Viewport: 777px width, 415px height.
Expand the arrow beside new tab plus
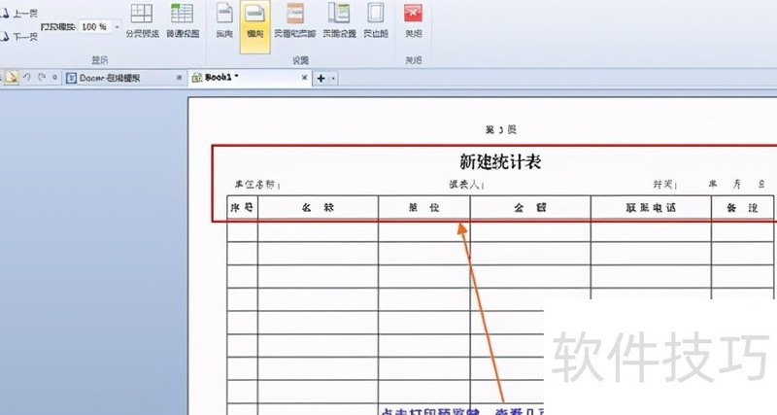(x=333, y=79)
